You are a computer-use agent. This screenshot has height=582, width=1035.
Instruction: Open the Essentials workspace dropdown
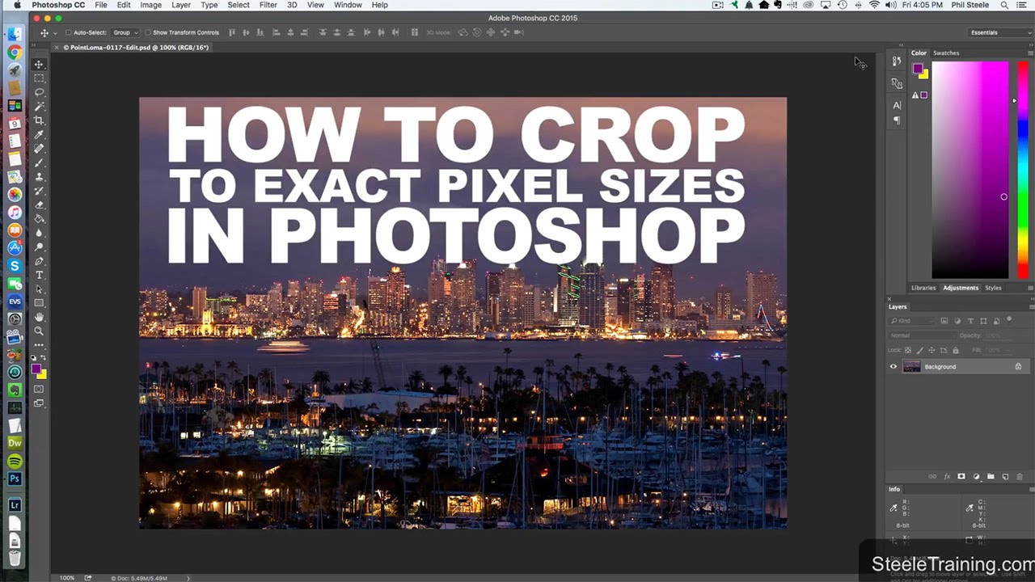point(1001,33)
